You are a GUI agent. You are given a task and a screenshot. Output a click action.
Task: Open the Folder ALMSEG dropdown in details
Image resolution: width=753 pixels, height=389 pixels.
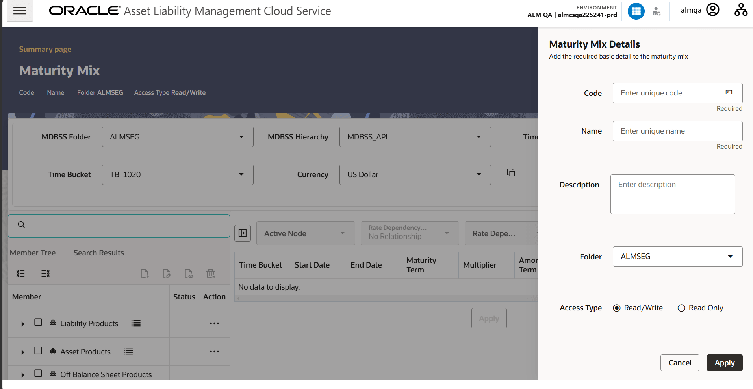pos(677,257)
